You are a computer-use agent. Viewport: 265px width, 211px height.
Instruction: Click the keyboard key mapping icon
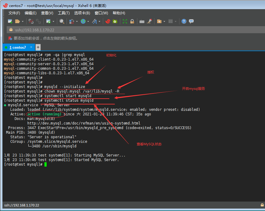pos(142,21)
